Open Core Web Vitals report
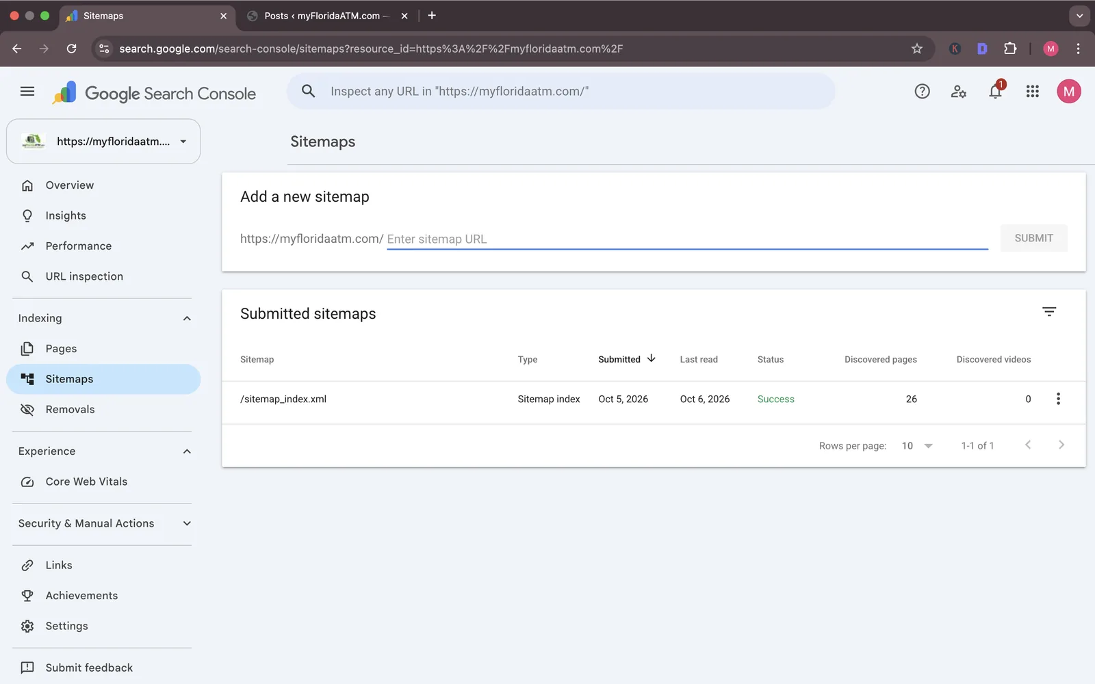The width and height of the screenshot is (1095, 684). (x=103, y=482)
